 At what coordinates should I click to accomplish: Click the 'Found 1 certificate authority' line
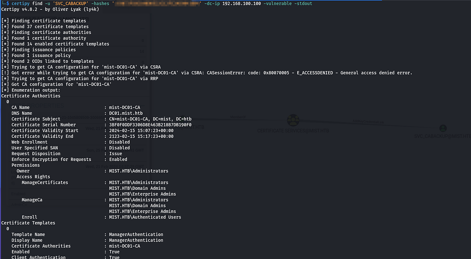[x=44, y=38]
